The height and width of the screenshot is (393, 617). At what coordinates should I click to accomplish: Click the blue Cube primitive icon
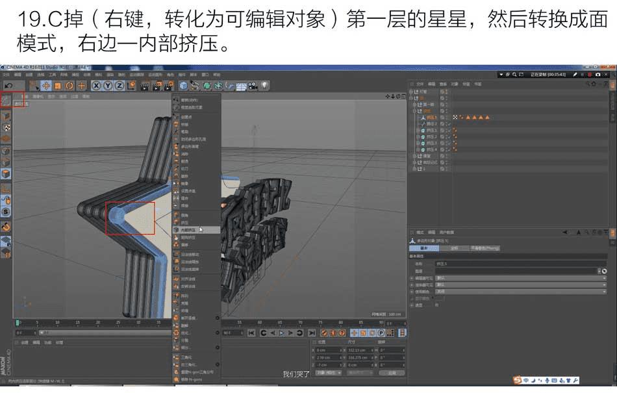pos(183,85)
